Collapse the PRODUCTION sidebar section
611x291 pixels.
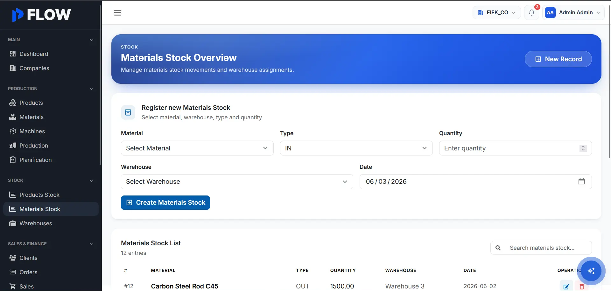click(92, 89)
